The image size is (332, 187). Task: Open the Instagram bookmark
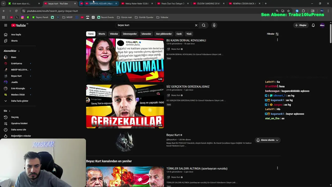(x=22, y=17)
